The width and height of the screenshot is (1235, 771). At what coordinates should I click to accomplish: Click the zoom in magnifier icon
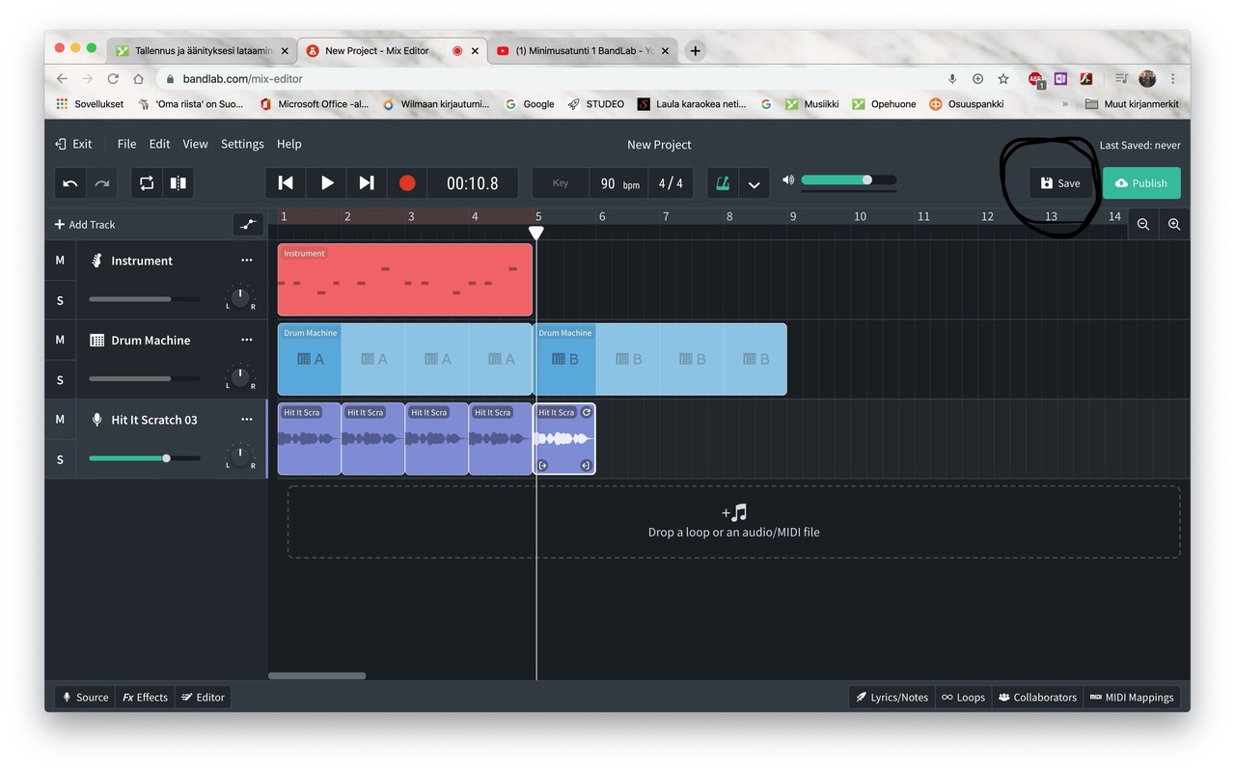(1174, 225)
